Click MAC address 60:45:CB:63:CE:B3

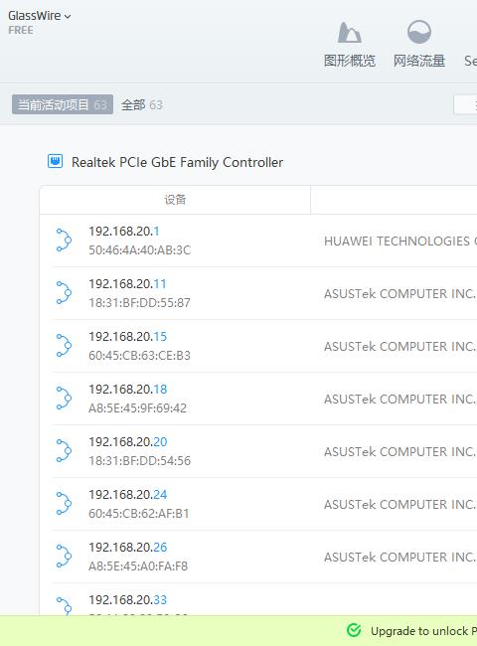140,356
